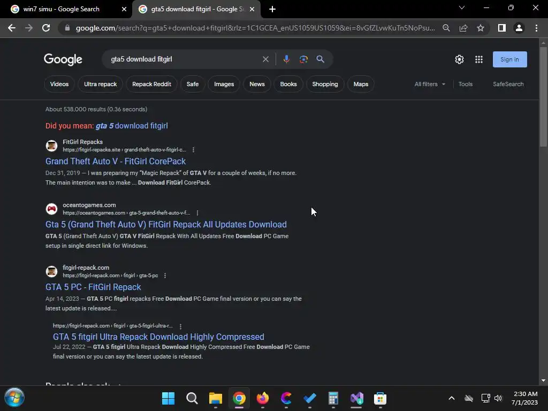Close the win7 simu tab
Viewport: 548px width, 411px height.
[x=124, y=10]
